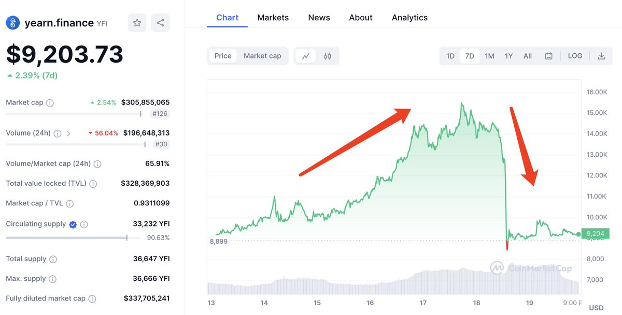Show info for Total value locked
Screen dimensions: 622x315
pyautogui.click(x=93, y=184)
